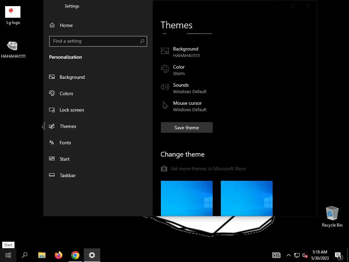The width and height of the screenshot is (349, 262).
Task: Click the Find a setting search box
Action: (98, 41)
